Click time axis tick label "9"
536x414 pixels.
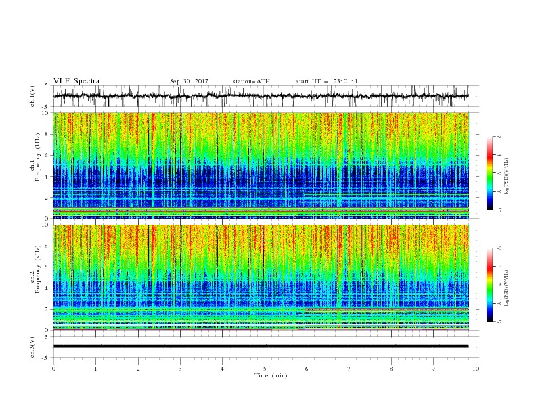pyautogui.click(x=433, y=369)
